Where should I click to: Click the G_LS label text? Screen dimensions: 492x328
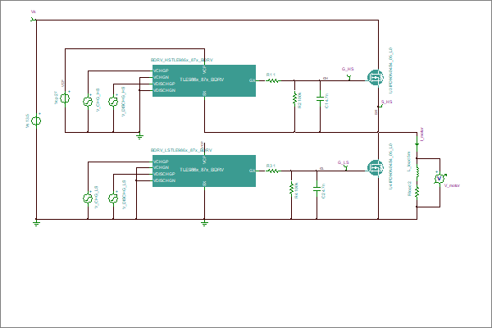(x=344, y=162)
